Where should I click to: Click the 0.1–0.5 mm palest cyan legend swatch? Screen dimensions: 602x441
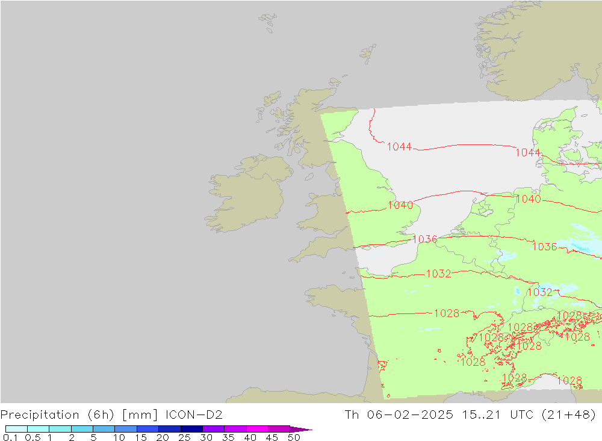[16, 429]
